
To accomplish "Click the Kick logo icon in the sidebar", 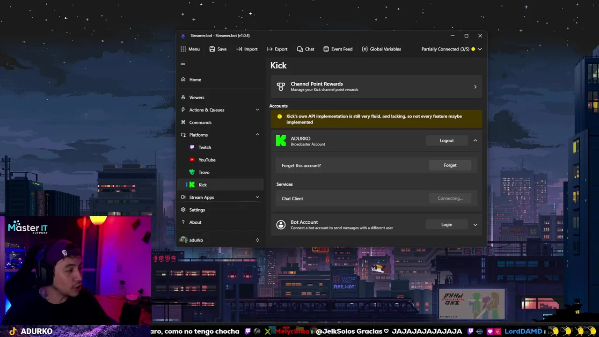I will 192,185.
